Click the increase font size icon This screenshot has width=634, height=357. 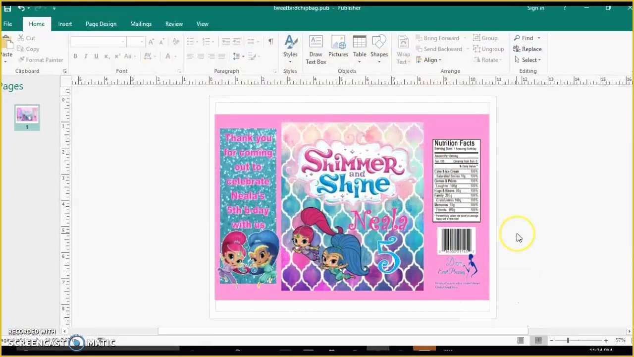[151, 42]
